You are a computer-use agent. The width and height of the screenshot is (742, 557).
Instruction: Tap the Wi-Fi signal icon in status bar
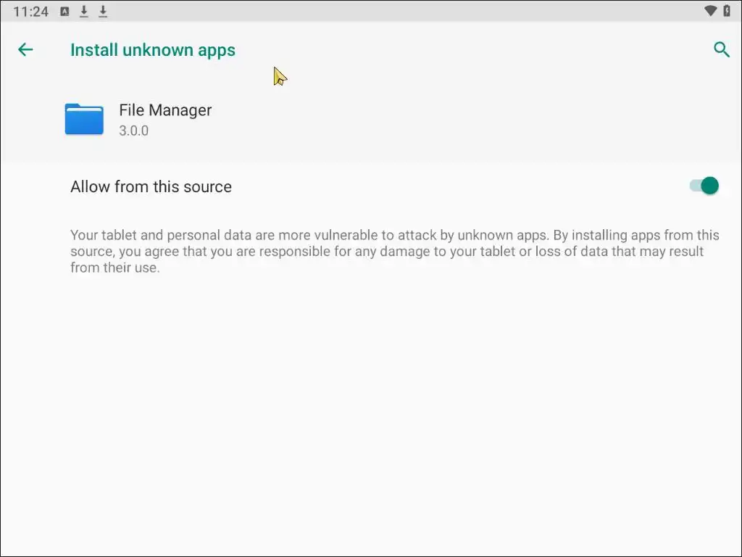[711, 11]
